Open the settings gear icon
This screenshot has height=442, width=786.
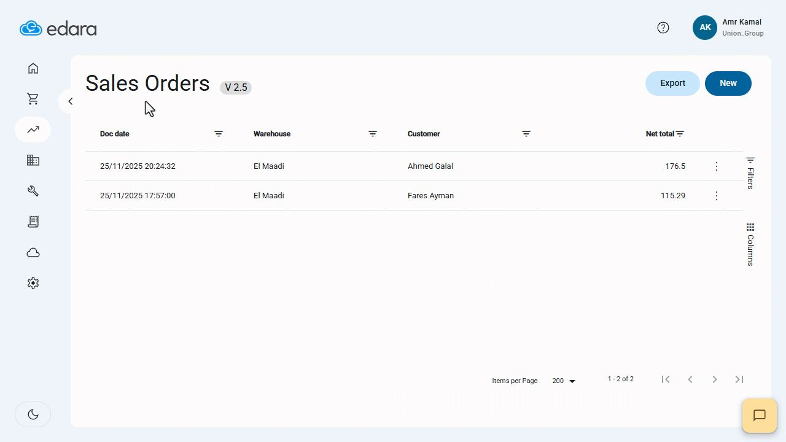(x=33, y=283)
